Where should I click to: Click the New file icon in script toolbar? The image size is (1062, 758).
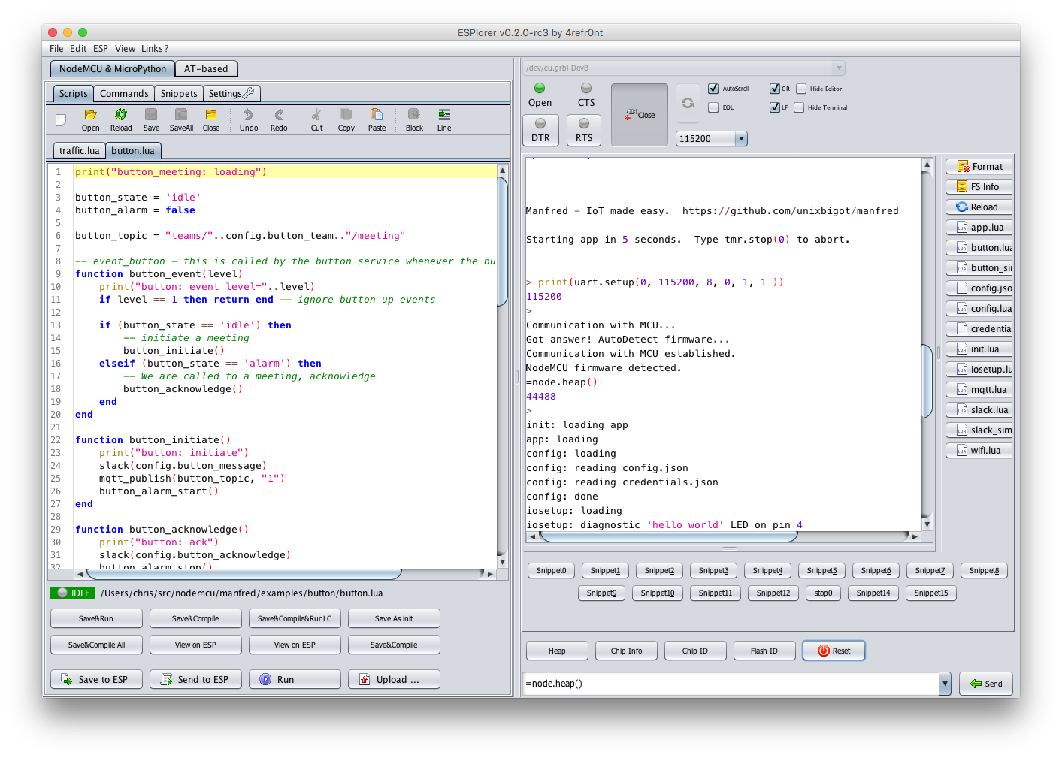click(61, 119)
